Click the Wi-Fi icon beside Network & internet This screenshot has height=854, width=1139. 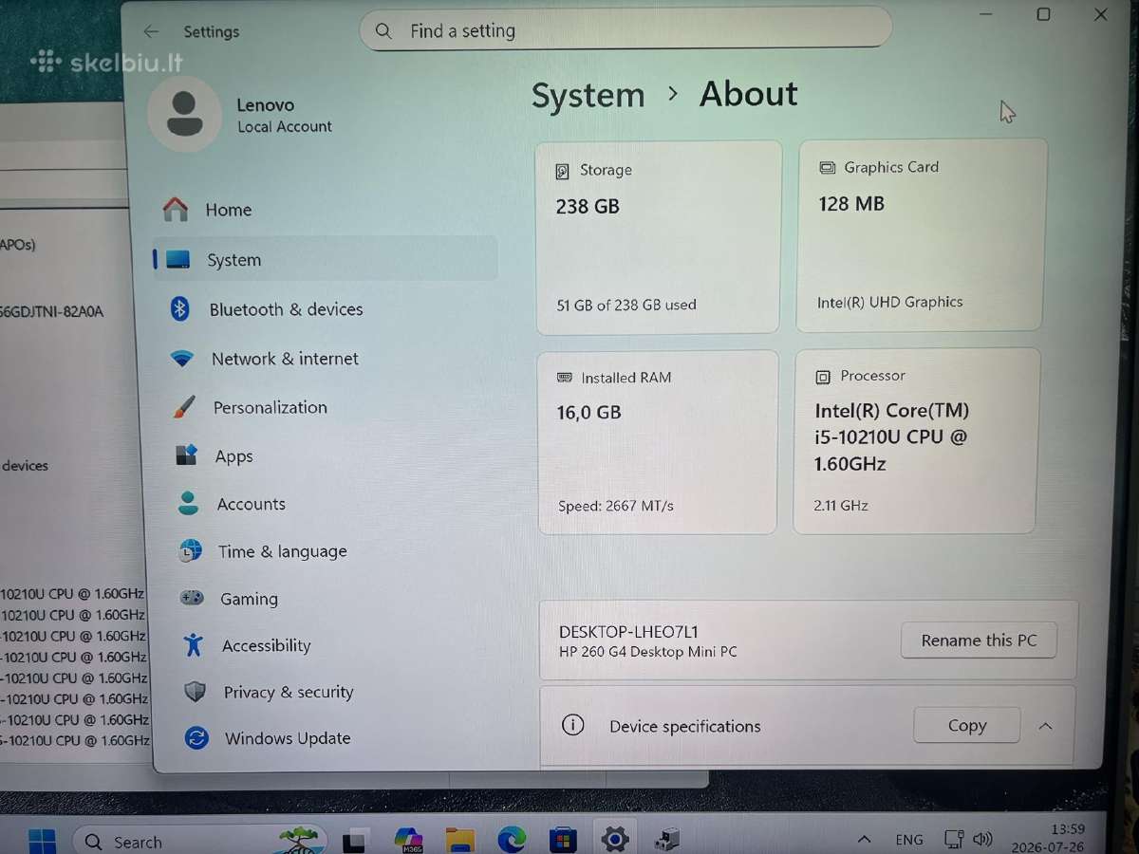[181, 359]
